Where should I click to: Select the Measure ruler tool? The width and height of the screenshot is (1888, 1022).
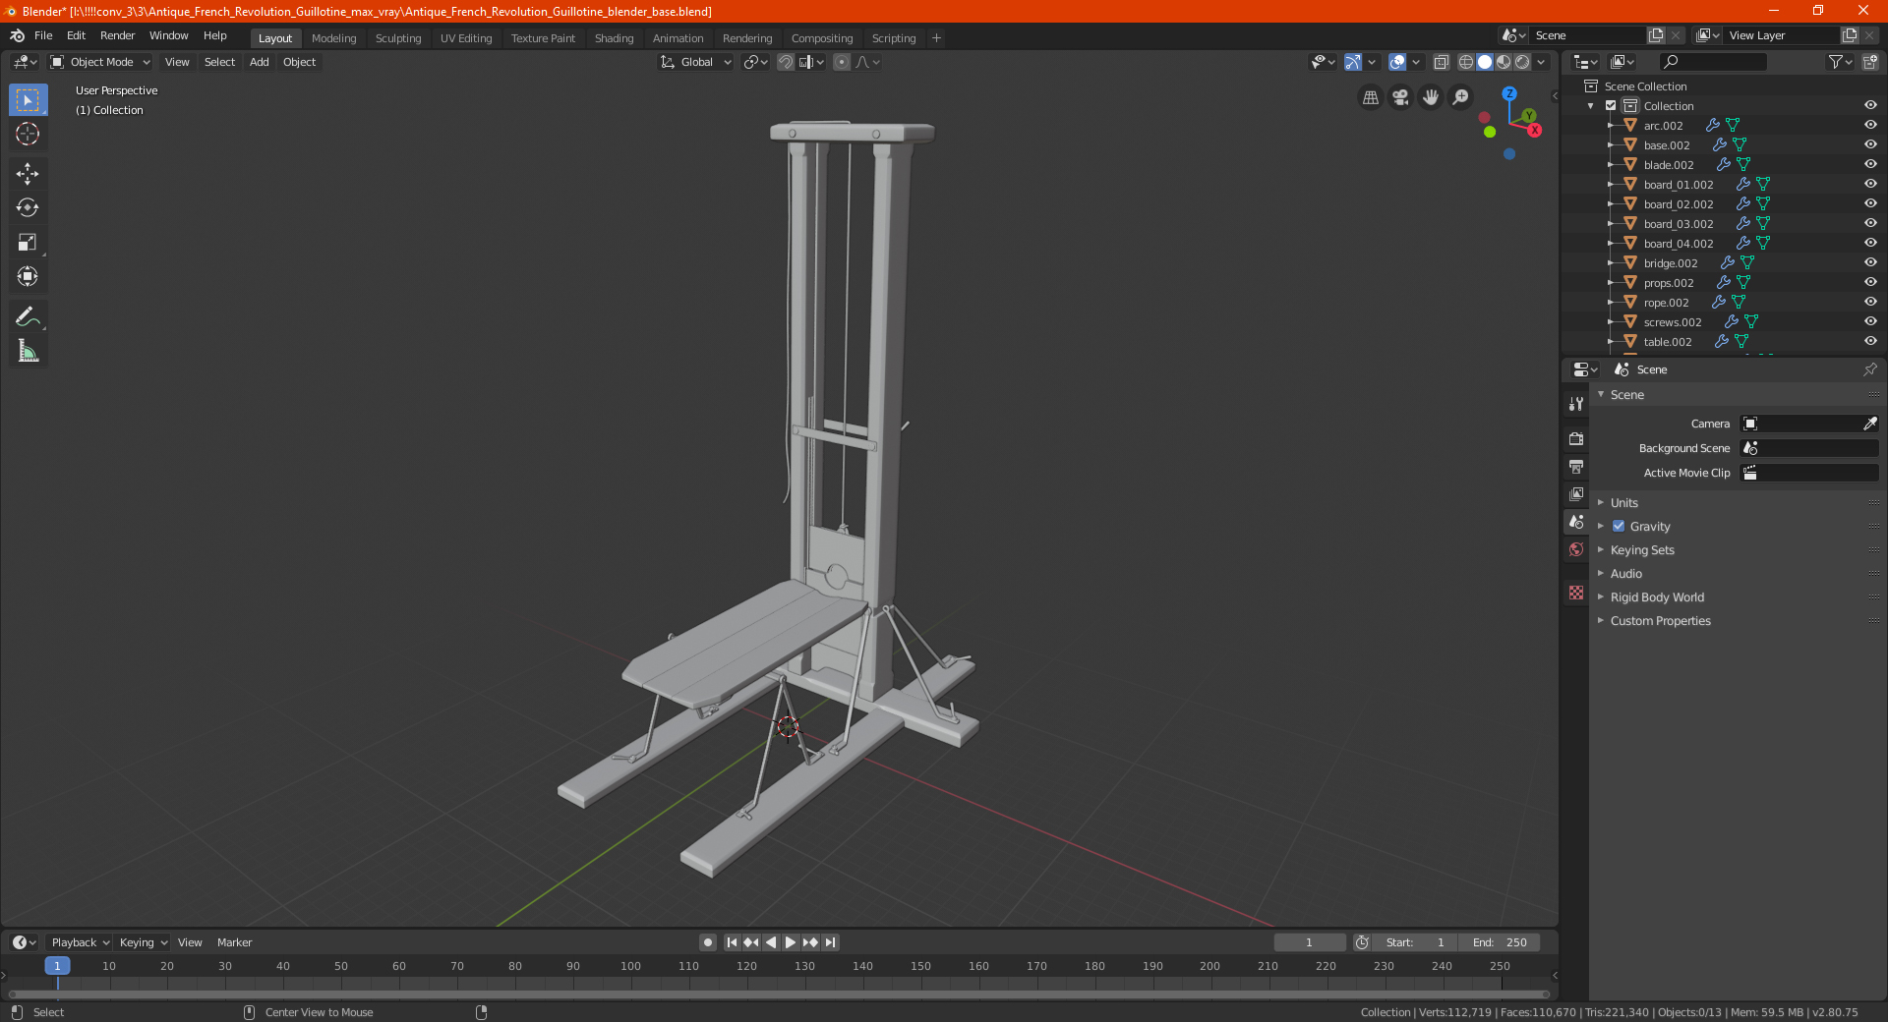point(28,351)
